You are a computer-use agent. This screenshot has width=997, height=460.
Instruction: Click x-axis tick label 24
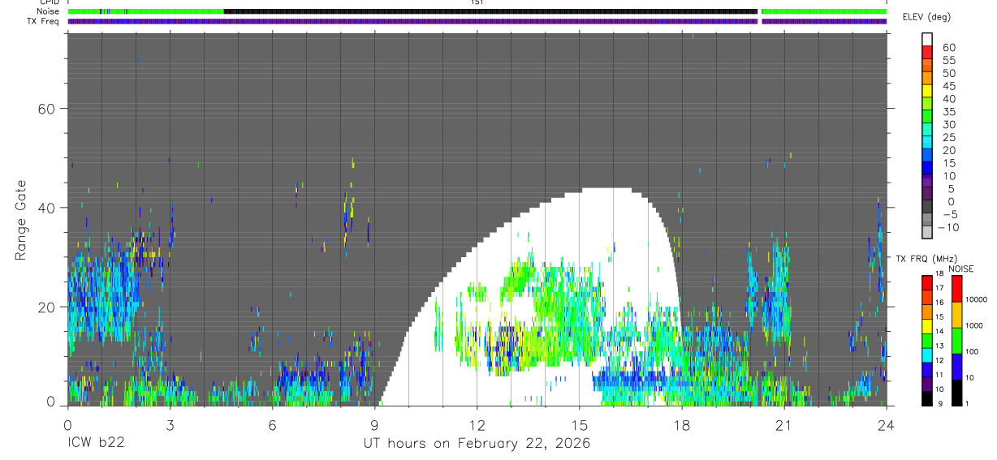(x=886, y=425)
